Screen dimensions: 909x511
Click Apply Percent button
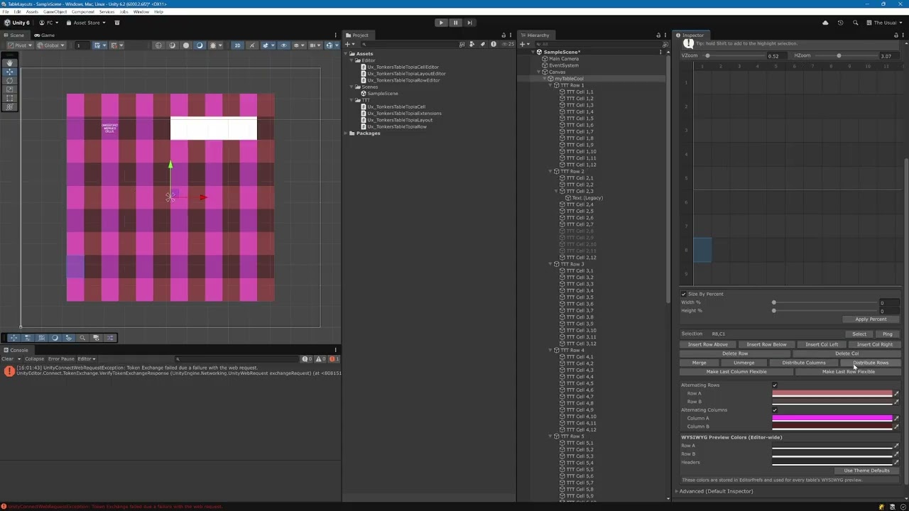click(x=871, y=319)
